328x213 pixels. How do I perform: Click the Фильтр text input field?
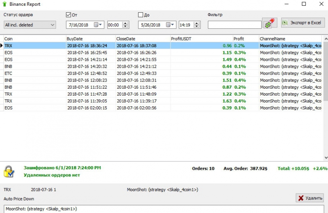[235, 25]
